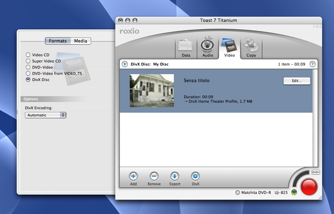This screenshot has height=214, width=334.
Task: Click the 1 item – 00:09 summary
Action: pyautogui.click(x=292, y=64)
